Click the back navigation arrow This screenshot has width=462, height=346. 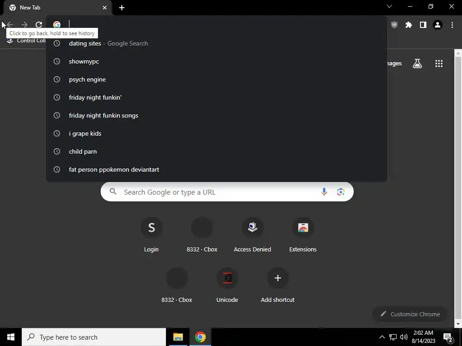pyautogui.click(x=10, y=25)
